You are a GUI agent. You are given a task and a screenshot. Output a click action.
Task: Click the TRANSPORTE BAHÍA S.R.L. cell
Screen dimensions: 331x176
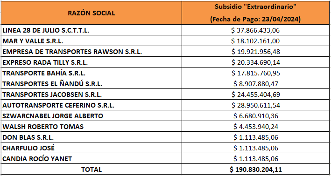tap(92, 73)
